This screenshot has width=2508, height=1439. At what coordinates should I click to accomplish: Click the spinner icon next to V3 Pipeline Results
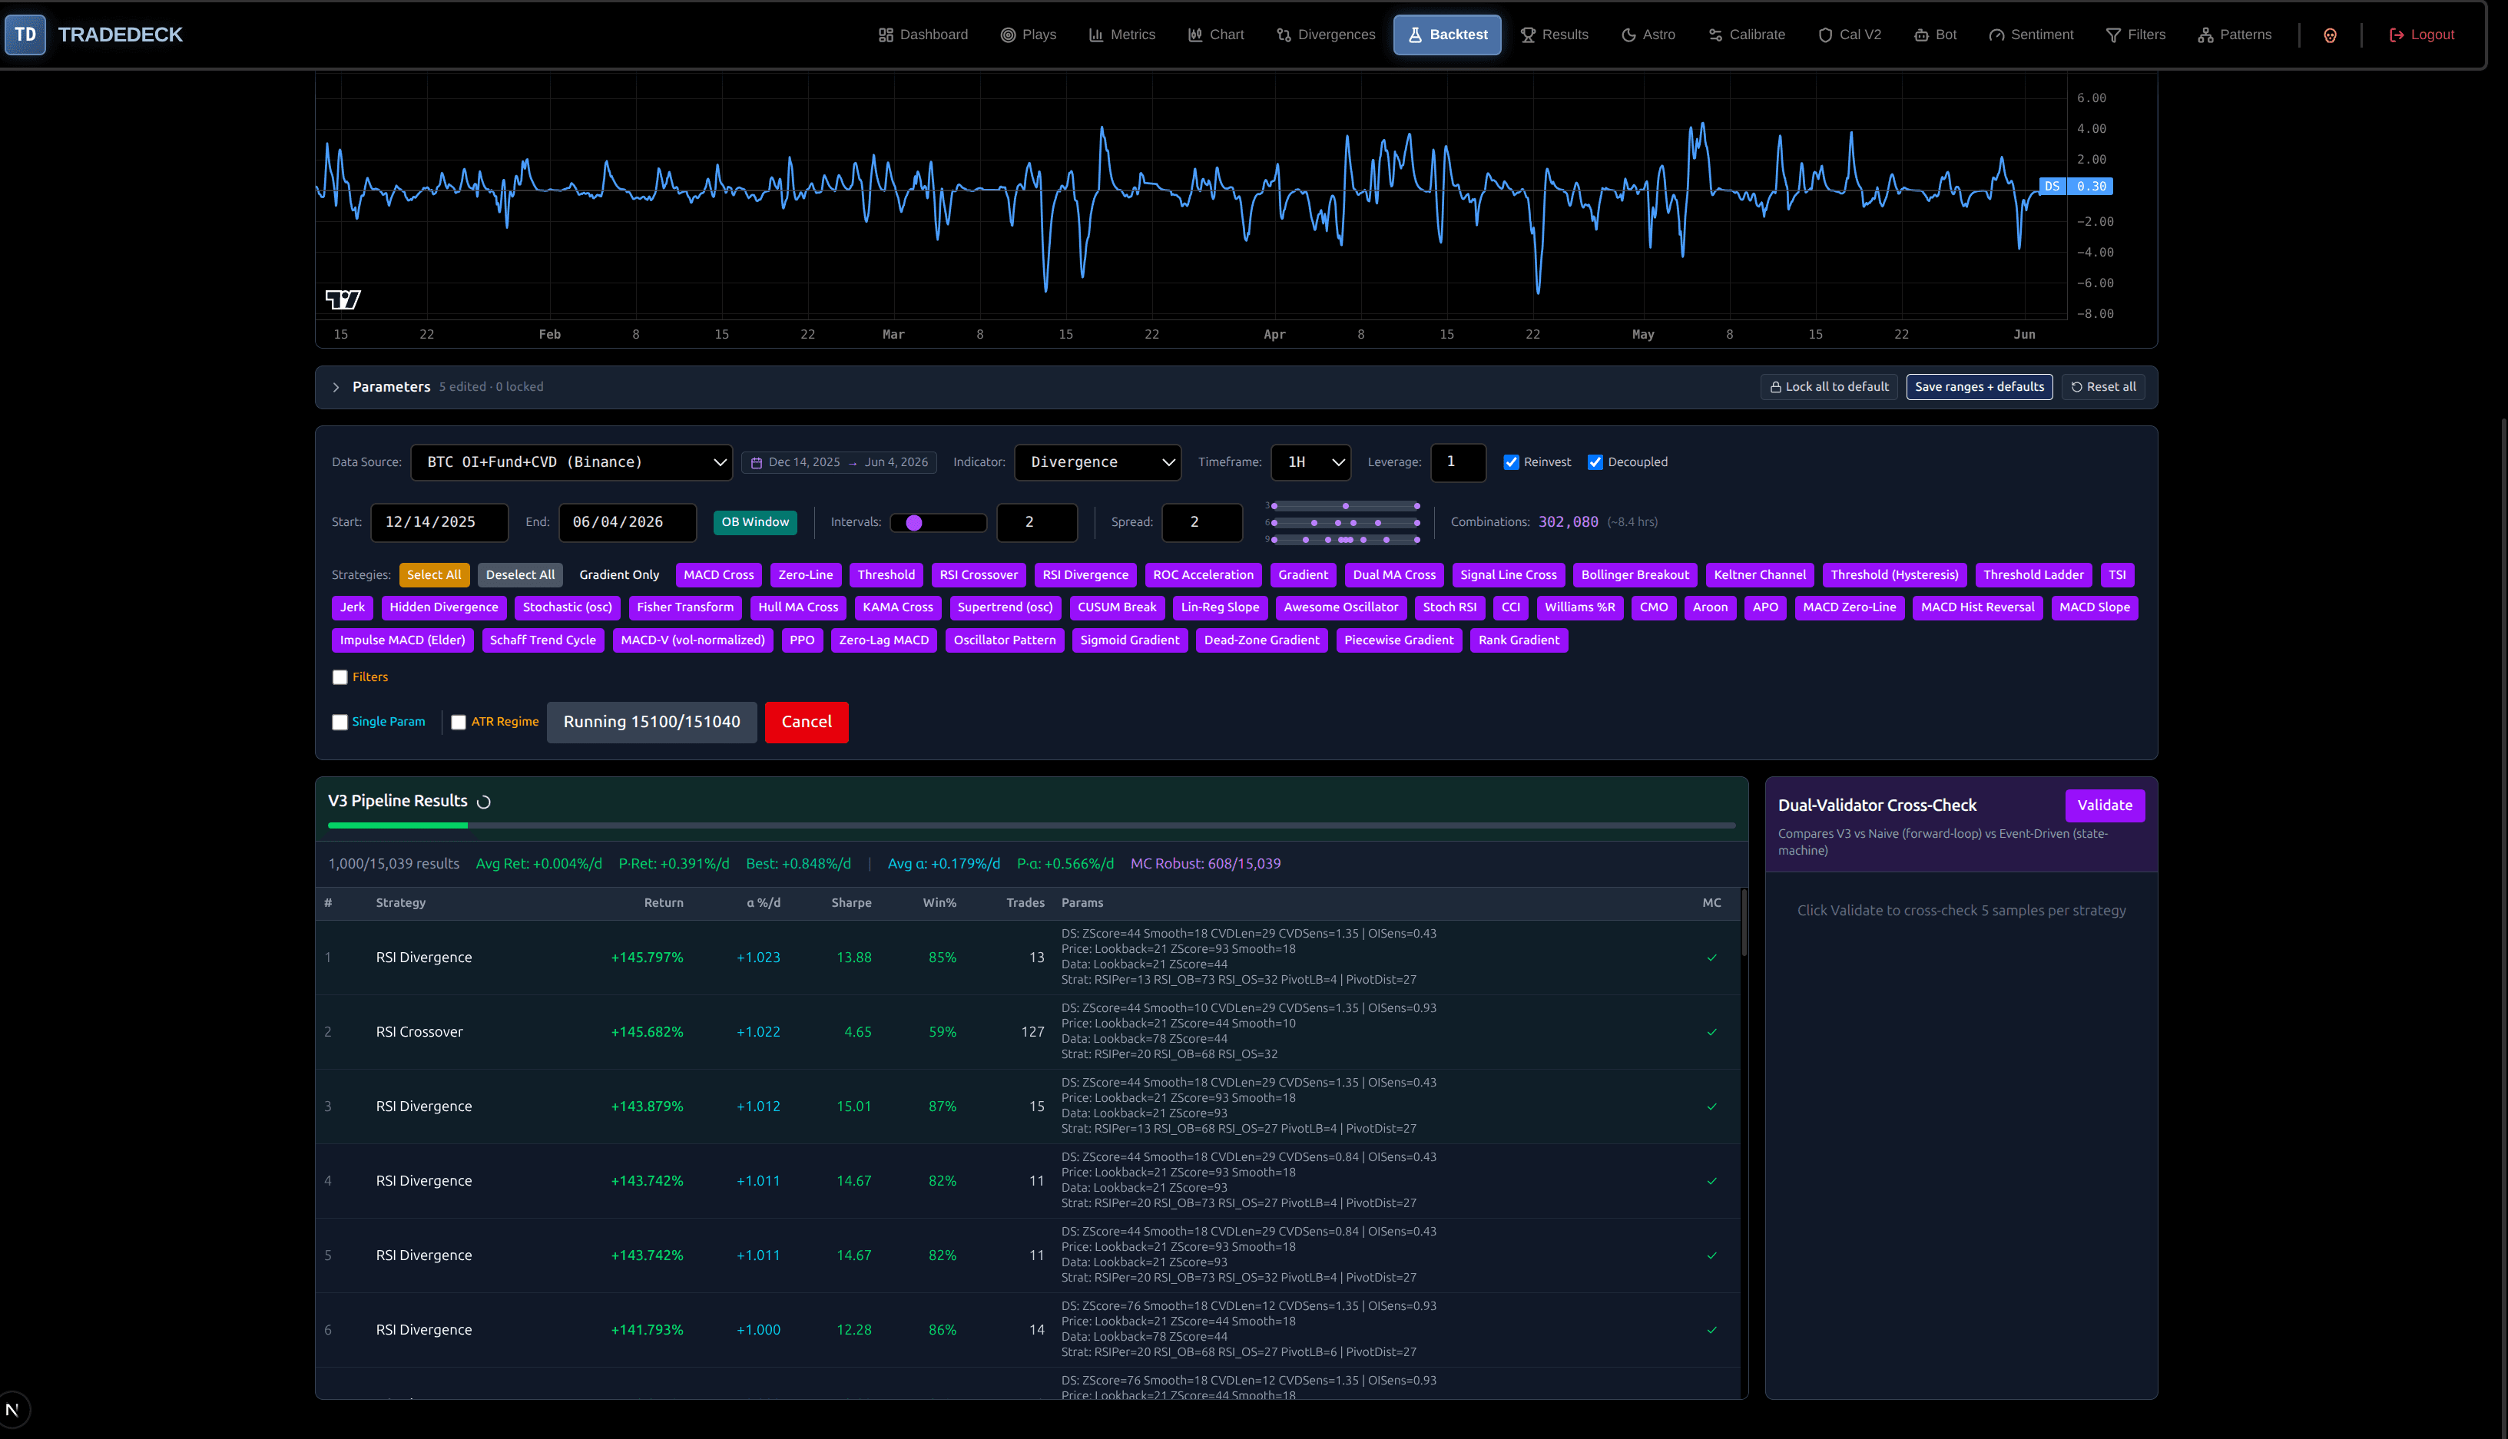[483, 802]
